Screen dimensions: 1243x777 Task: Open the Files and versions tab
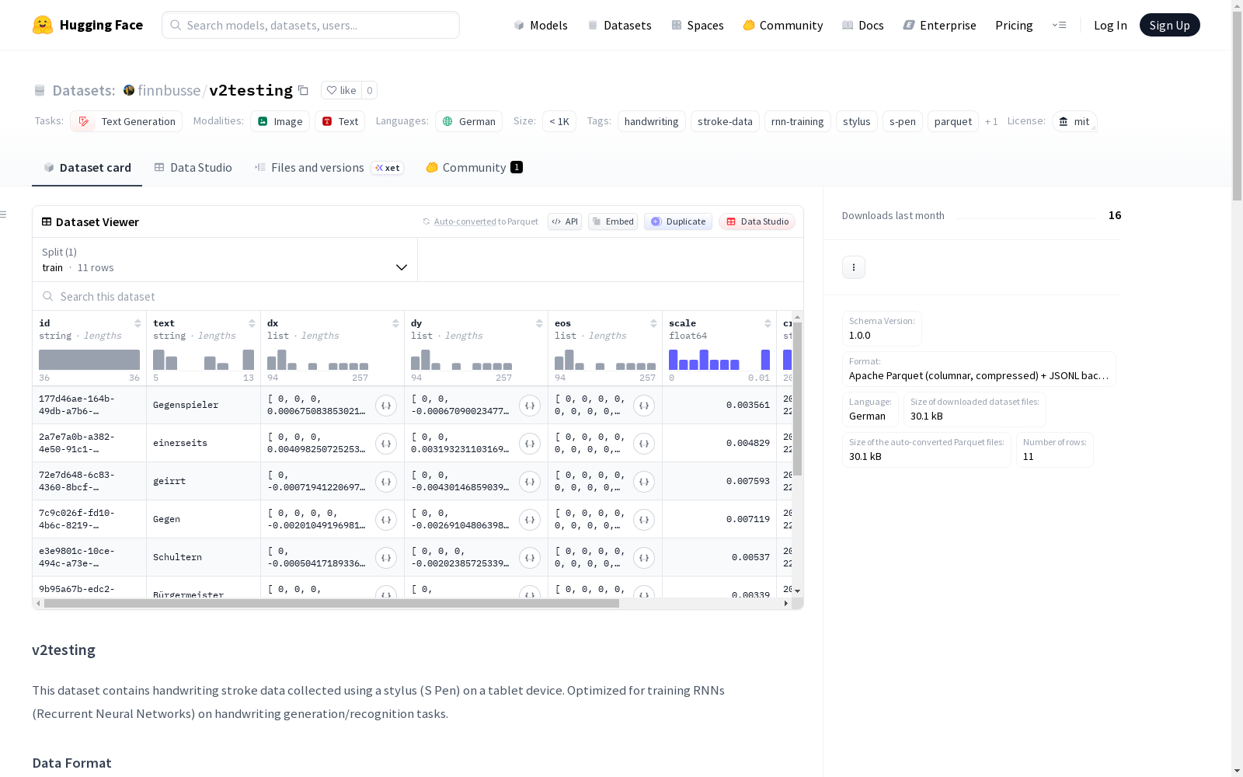point(329,168)
